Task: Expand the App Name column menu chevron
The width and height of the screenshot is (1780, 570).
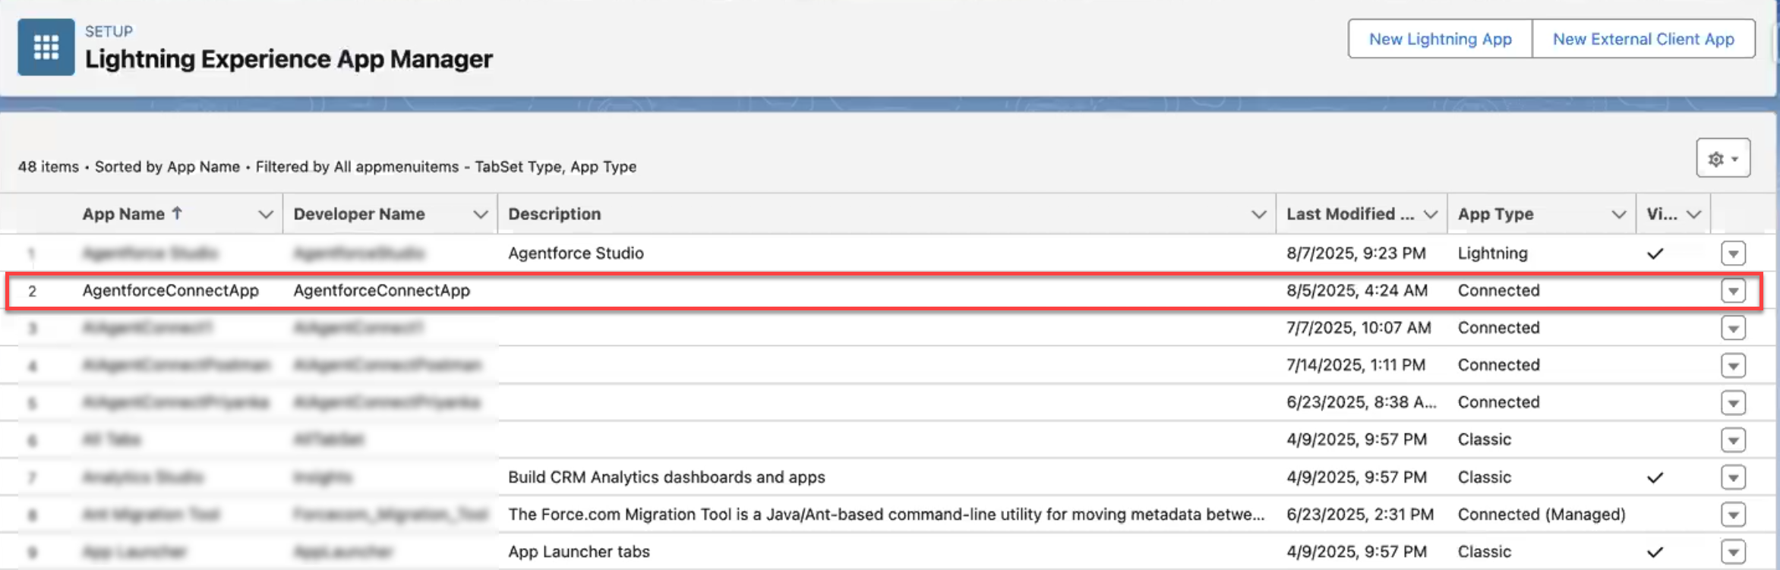Action: point(265,214)
